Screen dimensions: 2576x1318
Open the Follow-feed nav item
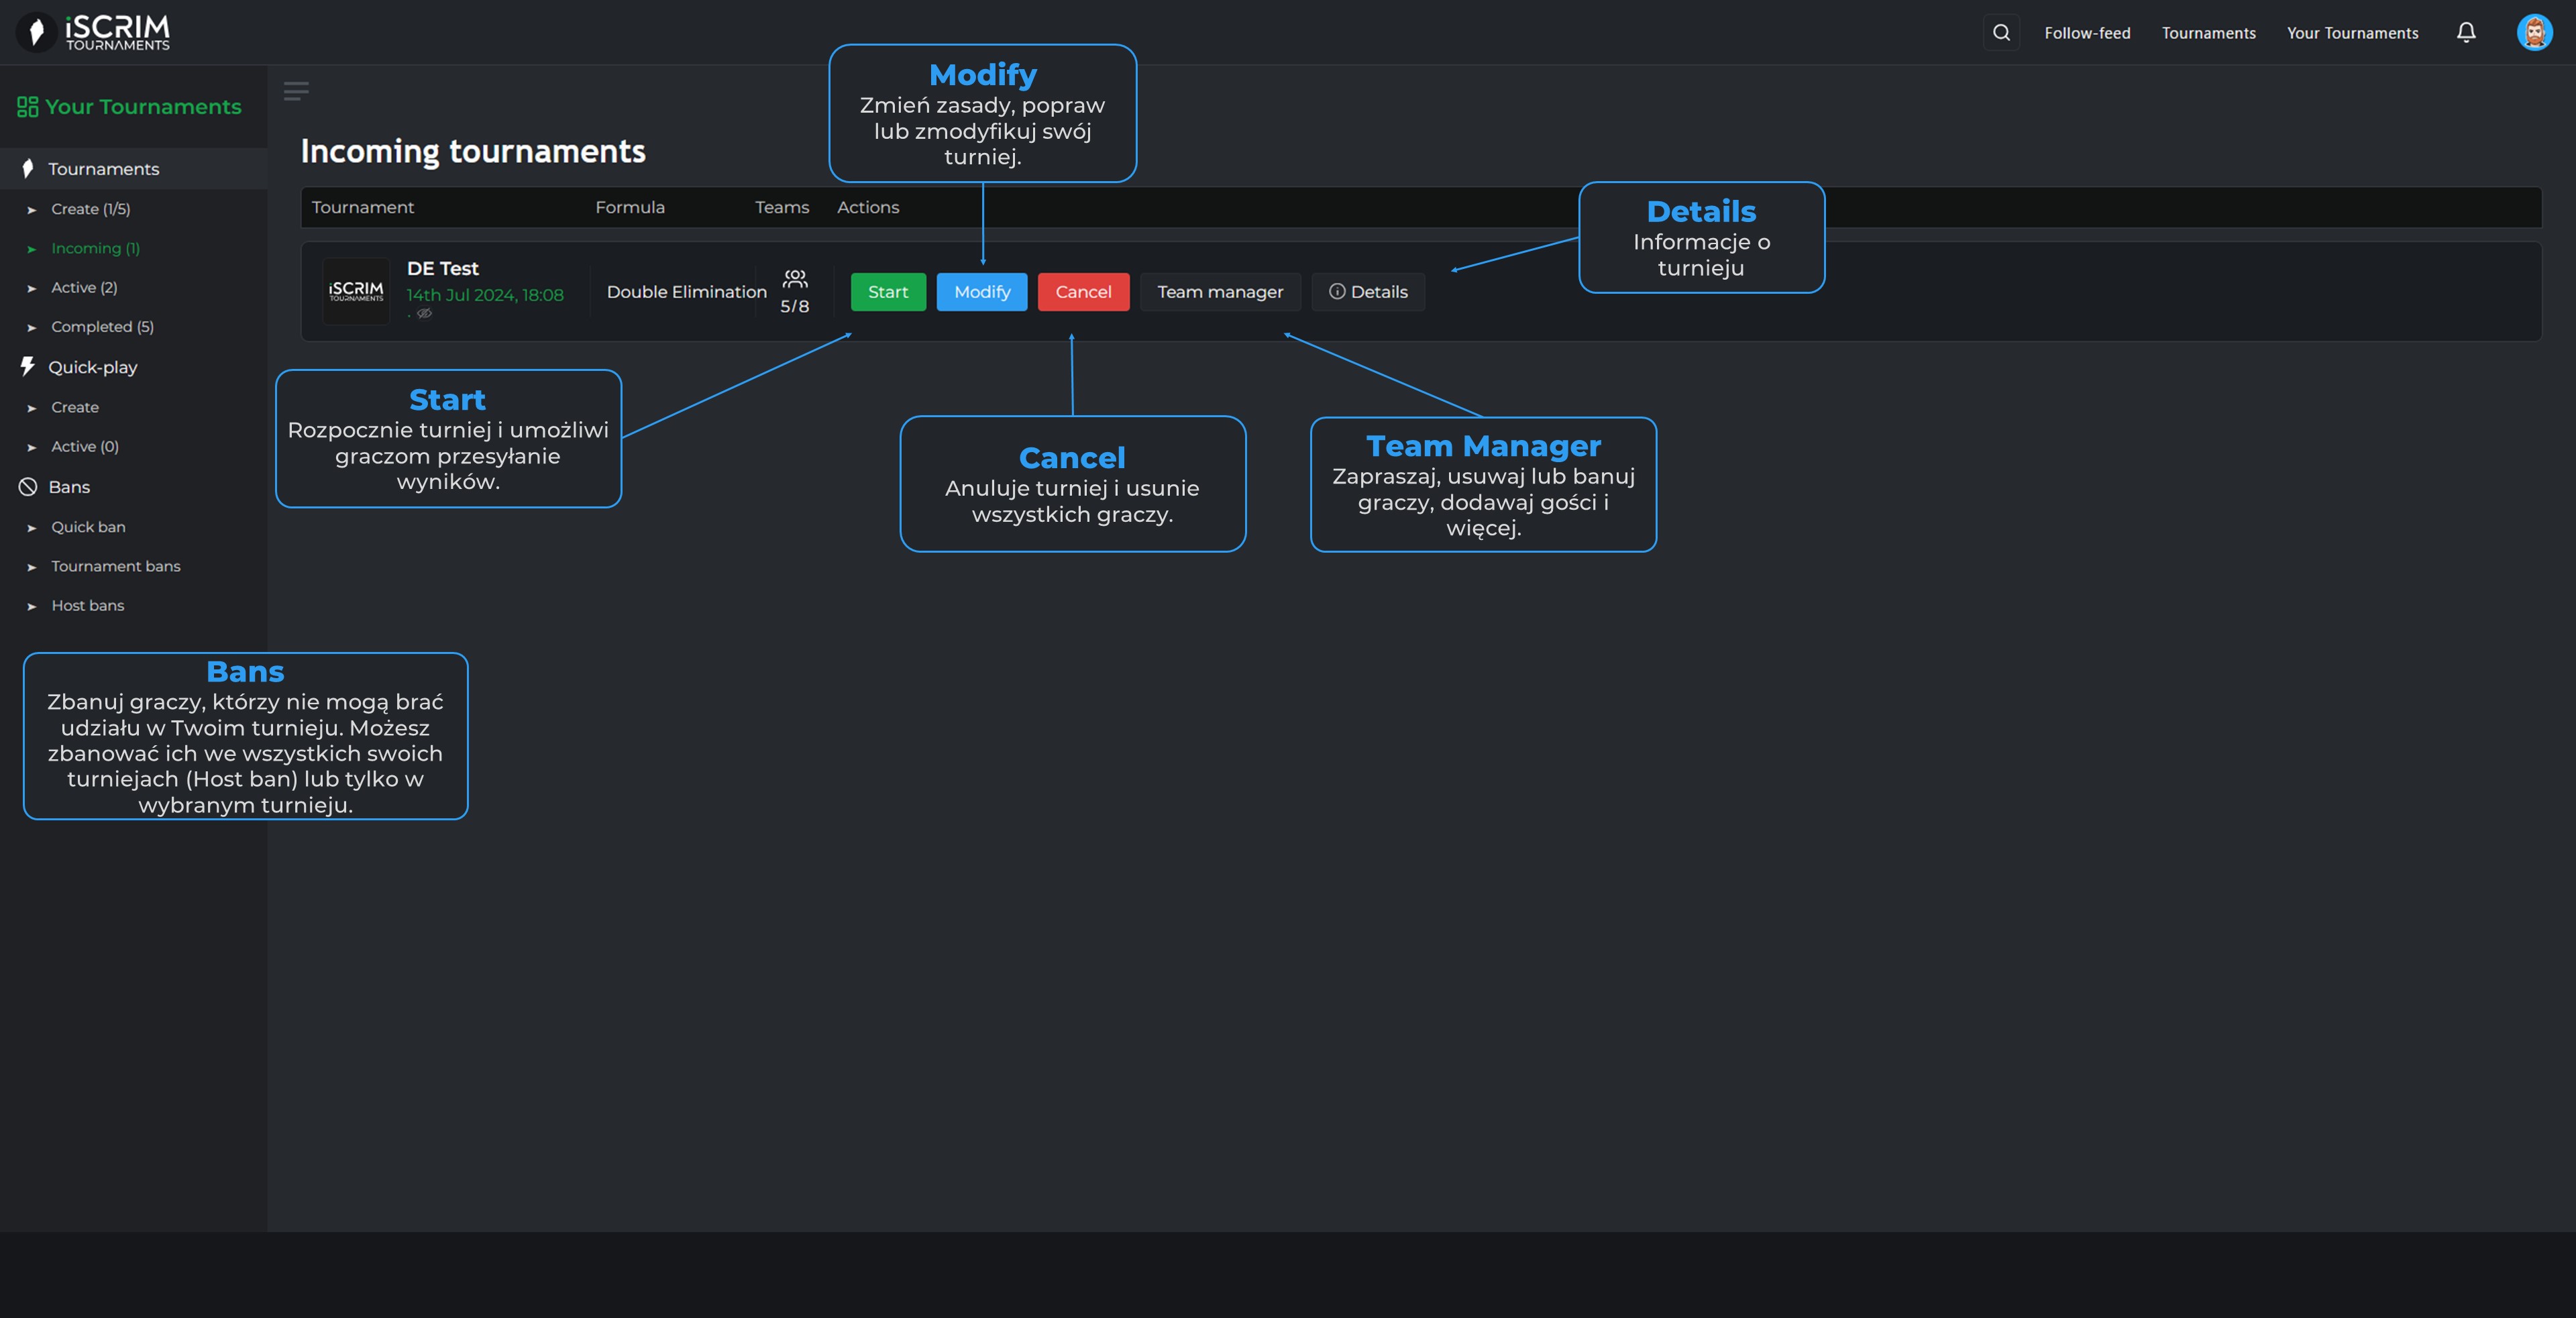tap(2087, 33)
